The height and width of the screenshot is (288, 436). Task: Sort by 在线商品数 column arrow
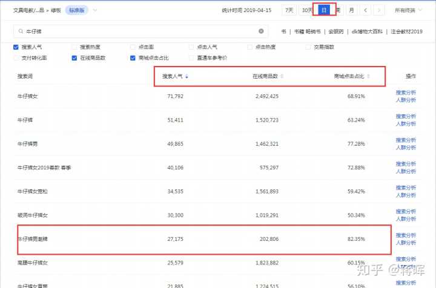click(282, 76)
